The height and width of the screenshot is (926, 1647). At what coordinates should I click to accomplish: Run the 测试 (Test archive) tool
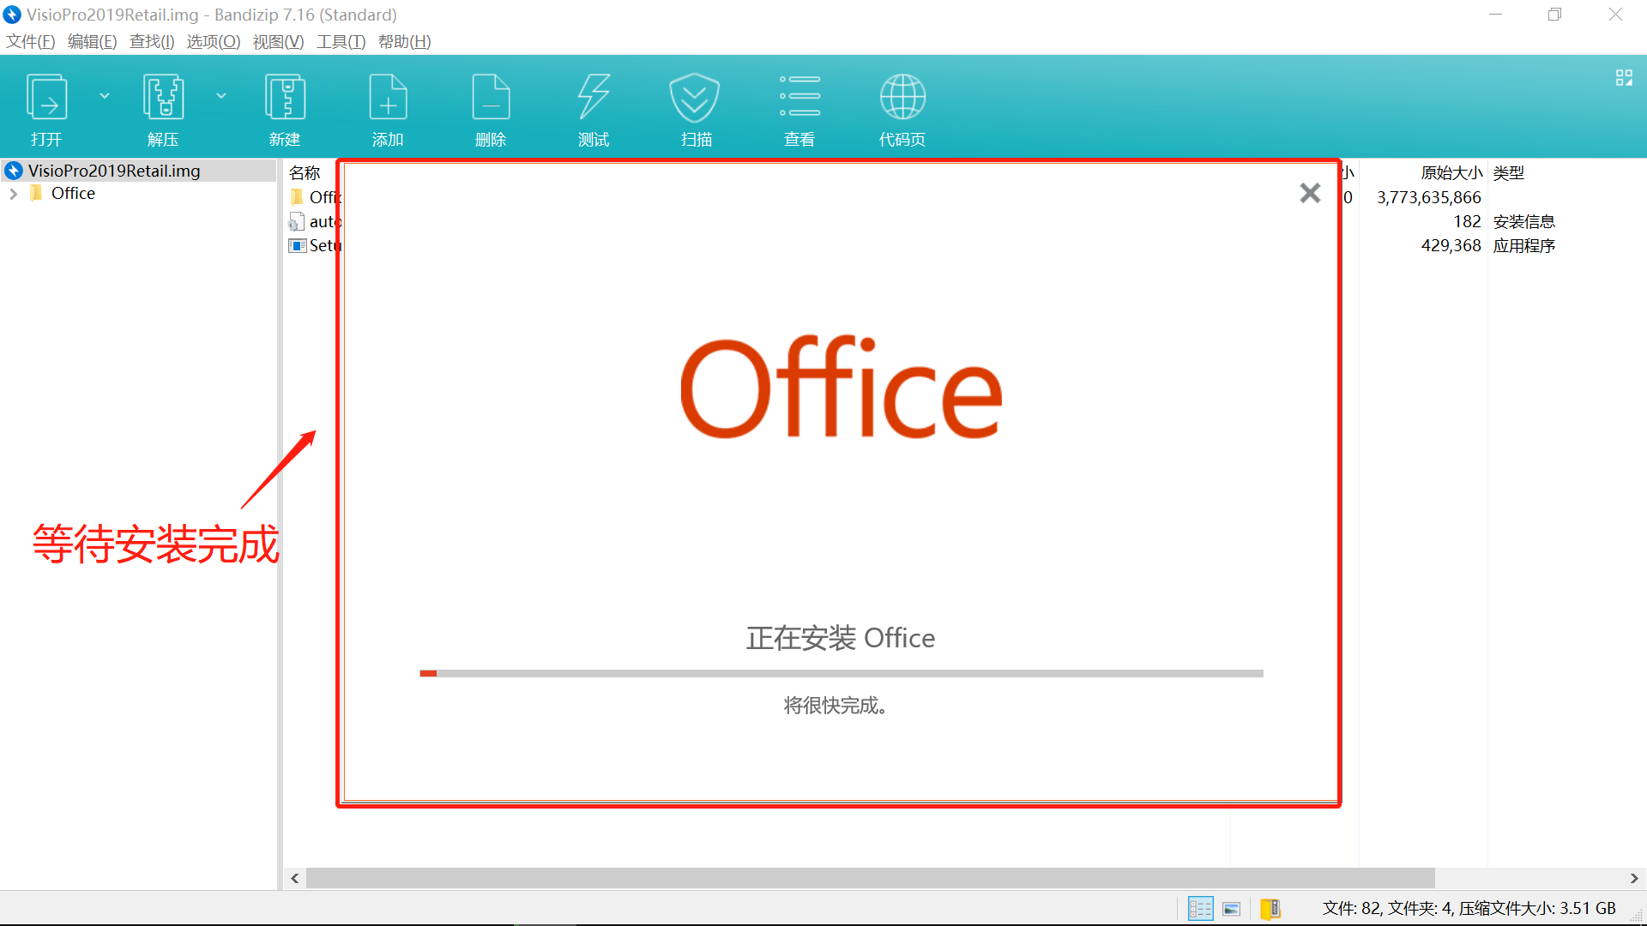[593, 107]
